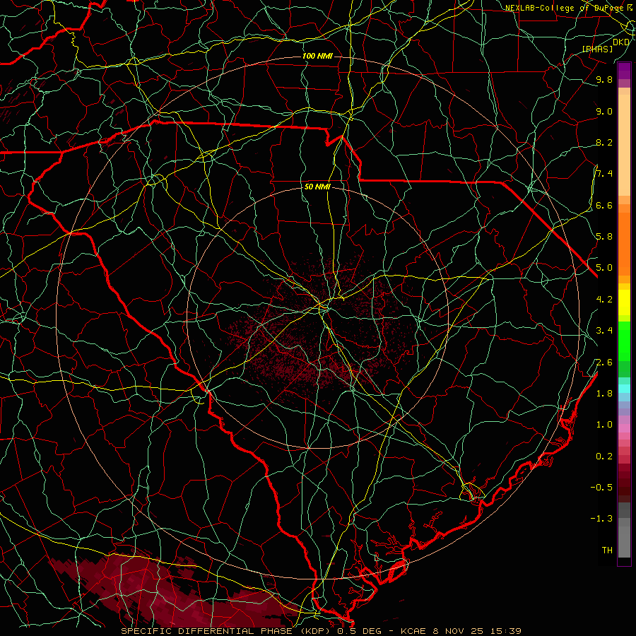Select the 8.2 scale label

click(x=604, y=142)
